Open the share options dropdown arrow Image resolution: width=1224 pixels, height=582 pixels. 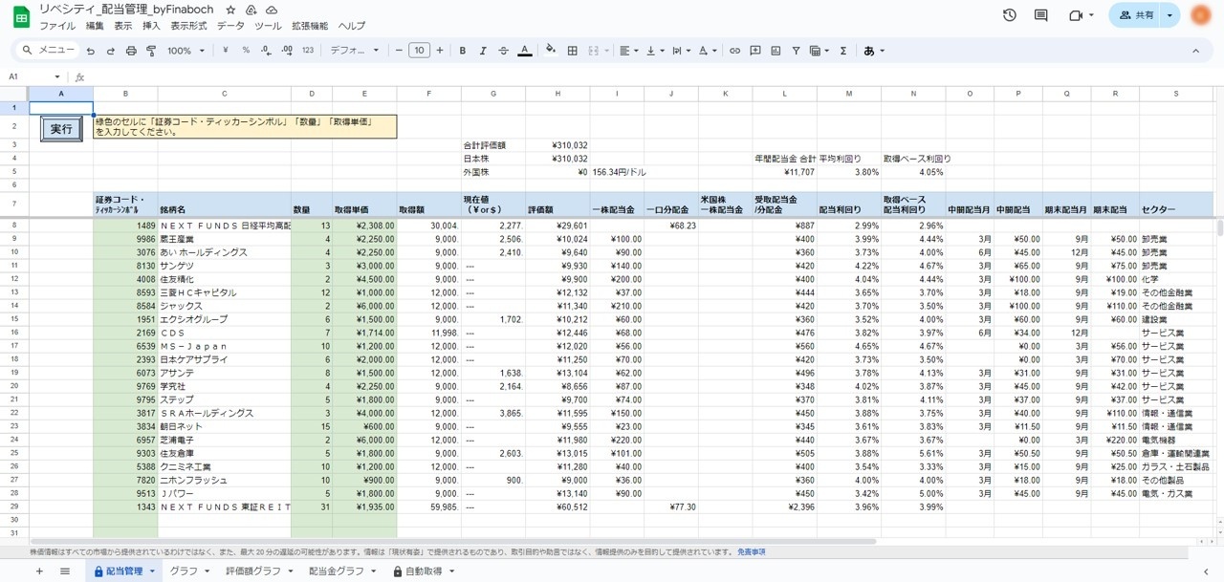[x=1169, y=15]
